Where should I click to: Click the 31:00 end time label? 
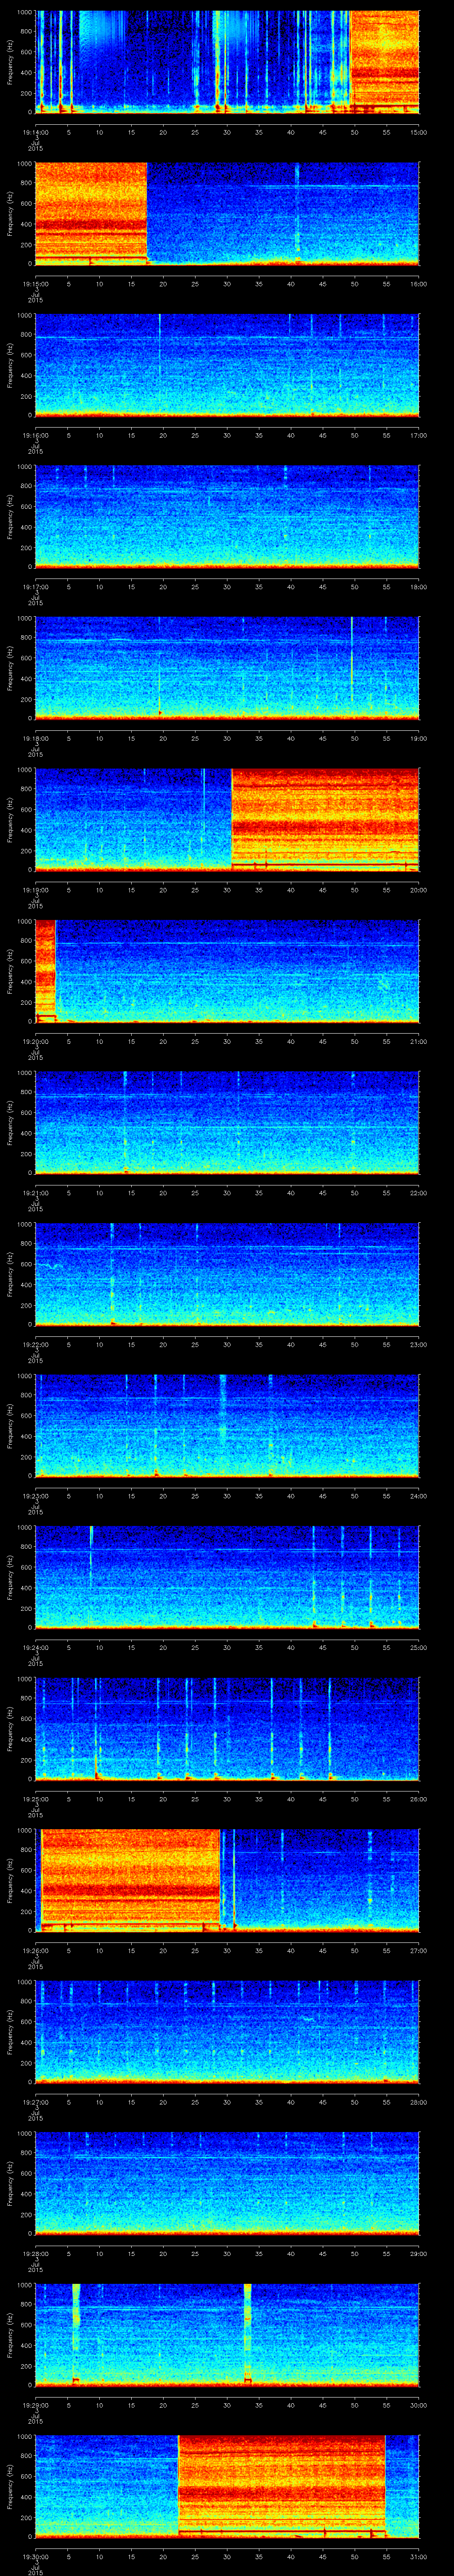[418, 2556]
